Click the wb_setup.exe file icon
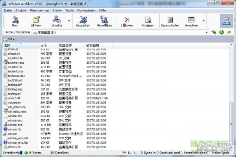 point(6,111)
